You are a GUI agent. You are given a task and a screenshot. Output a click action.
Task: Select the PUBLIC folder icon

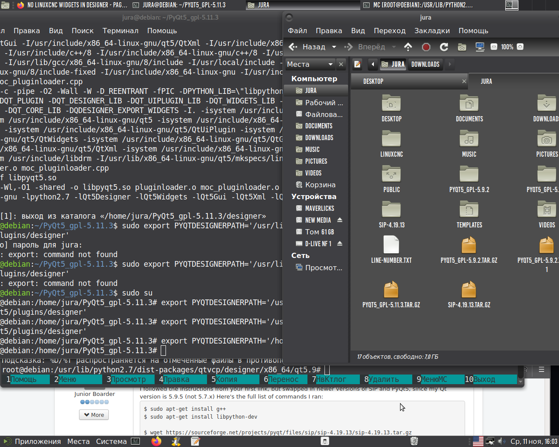click(x=391, y=175)
